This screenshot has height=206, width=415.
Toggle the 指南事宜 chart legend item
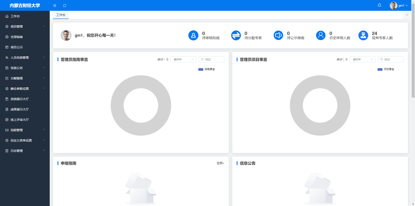pos(207,69)
